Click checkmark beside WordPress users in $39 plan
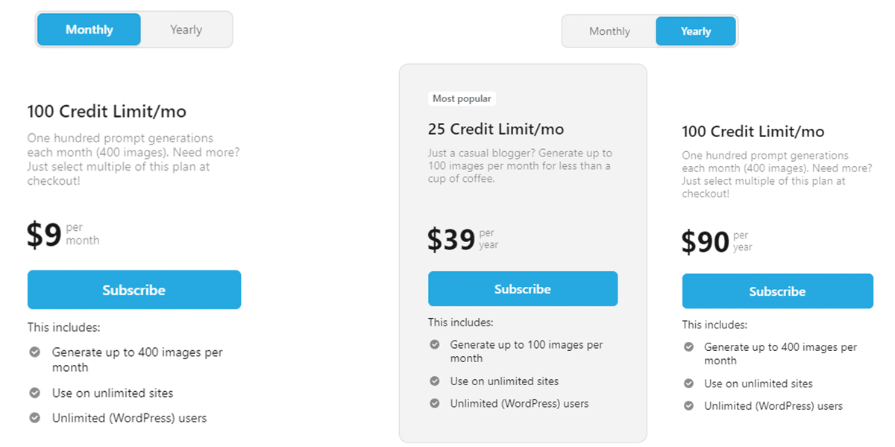Viewport: 895px width, 447px height. point(435,403)
